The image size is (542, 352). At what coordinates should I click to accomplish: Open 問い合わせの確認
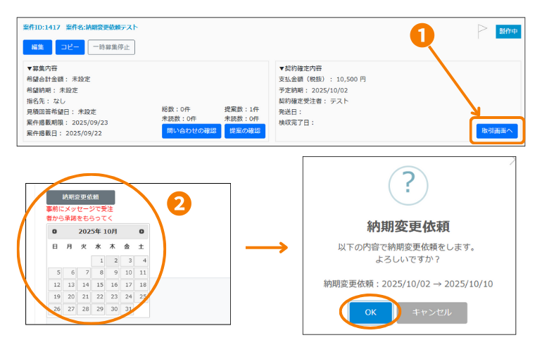pos(191,131)
